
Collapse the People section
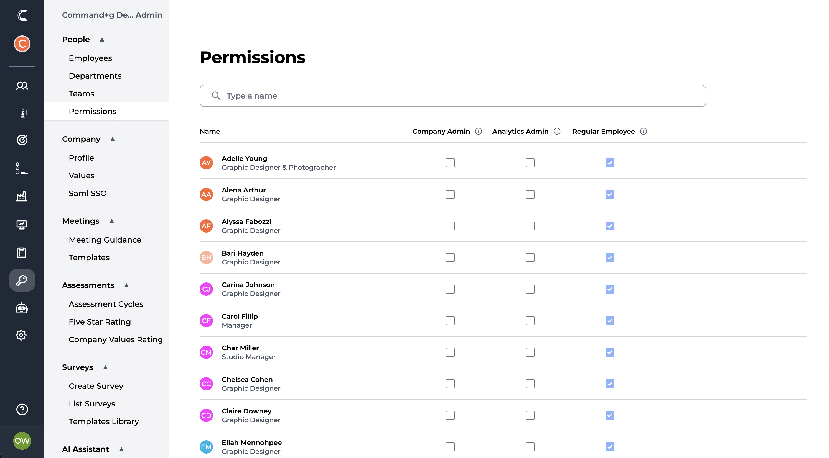pyautogui.click(x=102, y=40)
